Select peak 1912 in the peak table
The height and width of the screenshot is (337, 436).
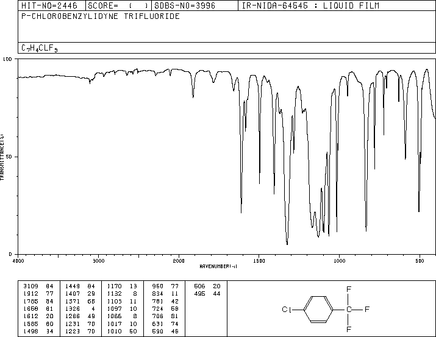(x=30, y=294)
